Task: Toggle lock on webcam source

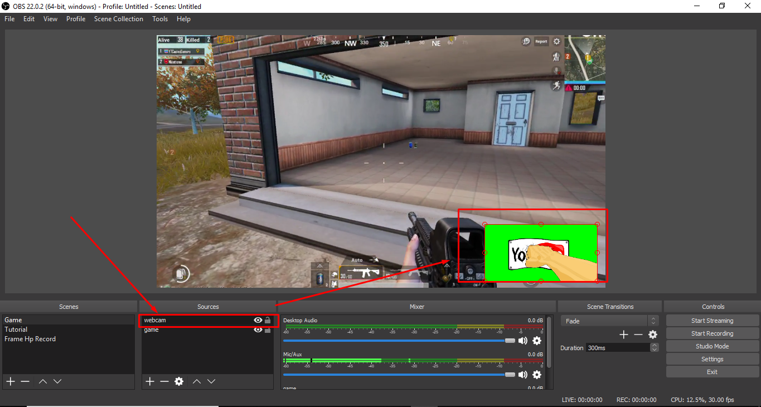Action: pyautogui.click(x=268, y=320)
